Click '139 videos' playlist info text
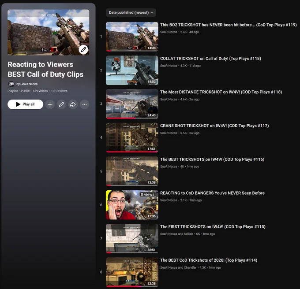The image size is (300, 289). click(40, 91)
